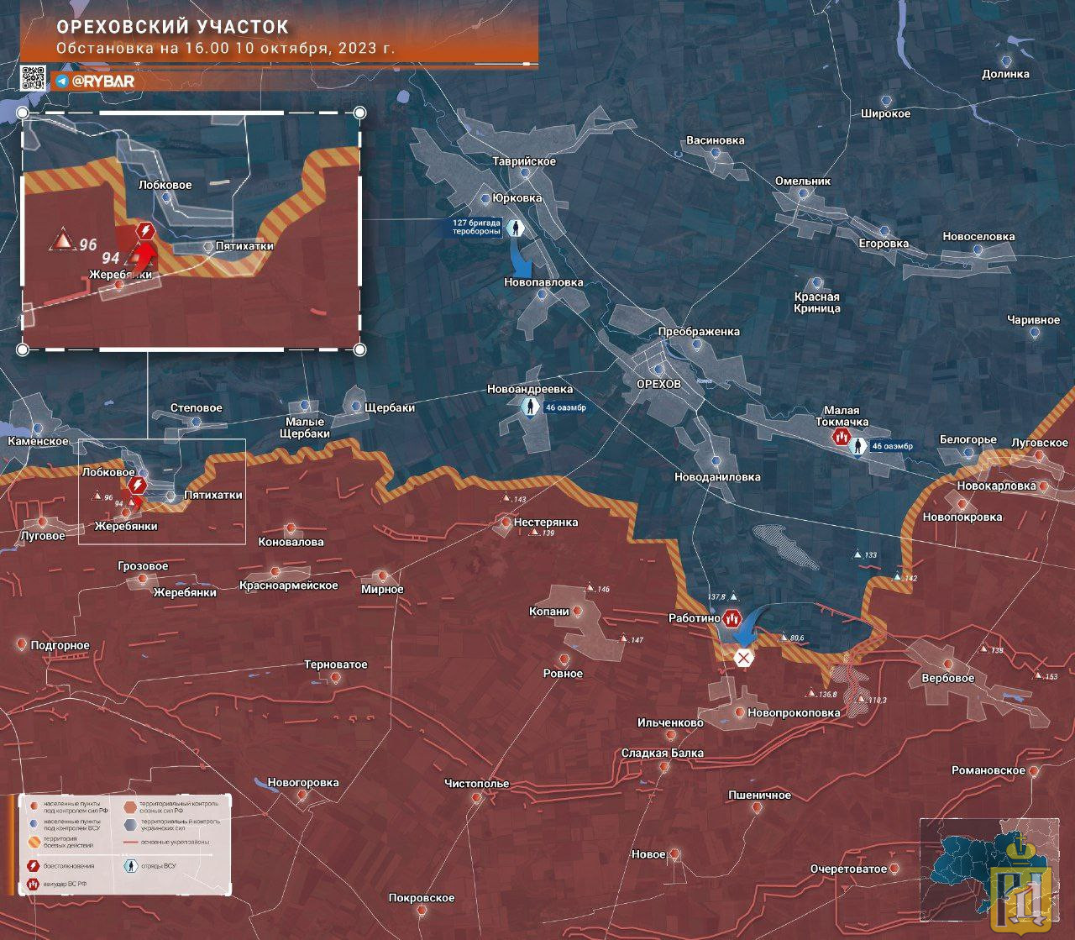Click the Малые Щербаки label

305,428
